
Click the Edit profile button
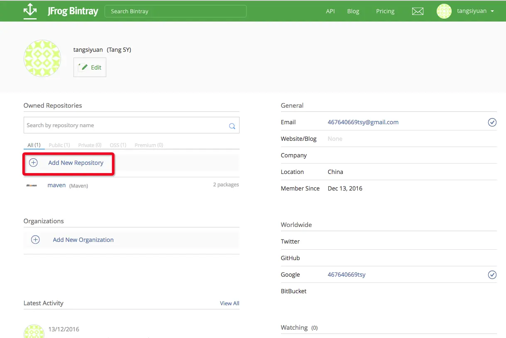click(x=90, y=67)
